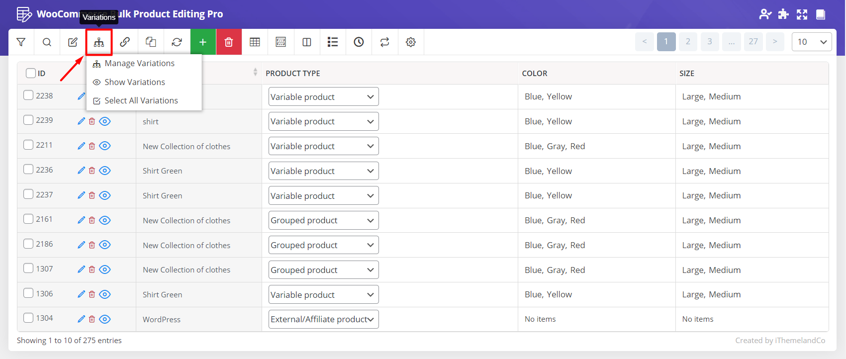Viewport: 846px width, 359px height.
Task: Click the next page arrow button
Action: pyautogui.click(x=775, y=42)
